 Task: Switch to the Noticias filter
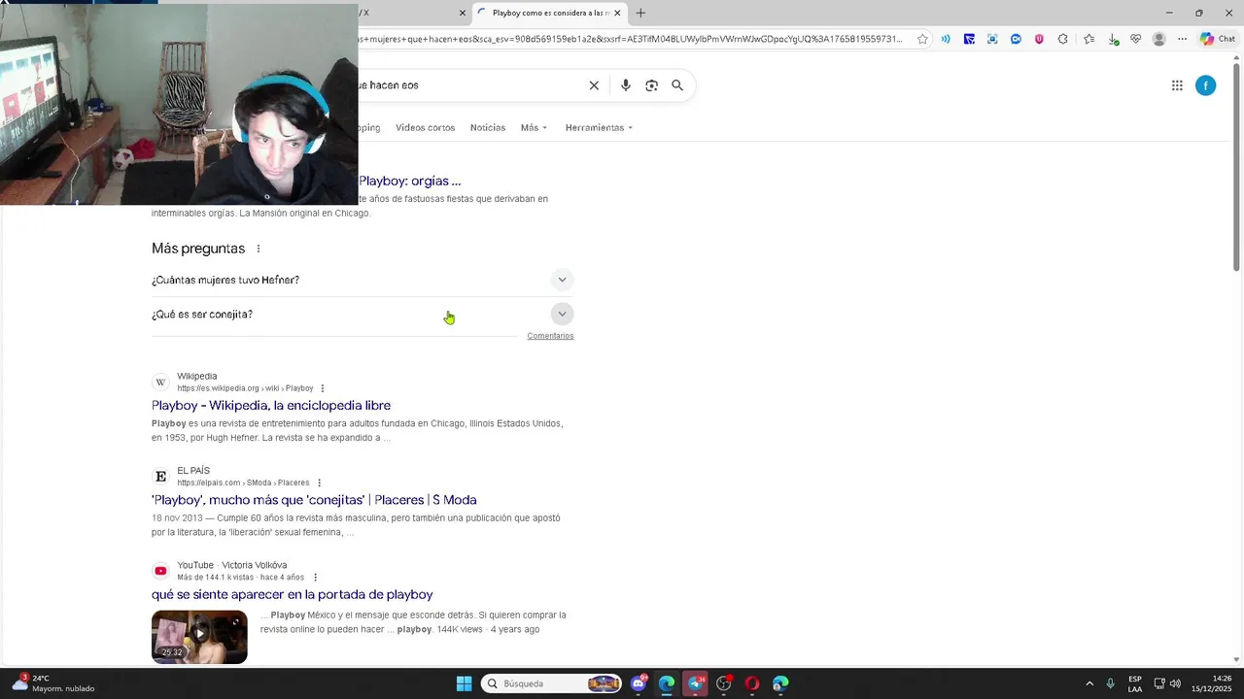488,127
